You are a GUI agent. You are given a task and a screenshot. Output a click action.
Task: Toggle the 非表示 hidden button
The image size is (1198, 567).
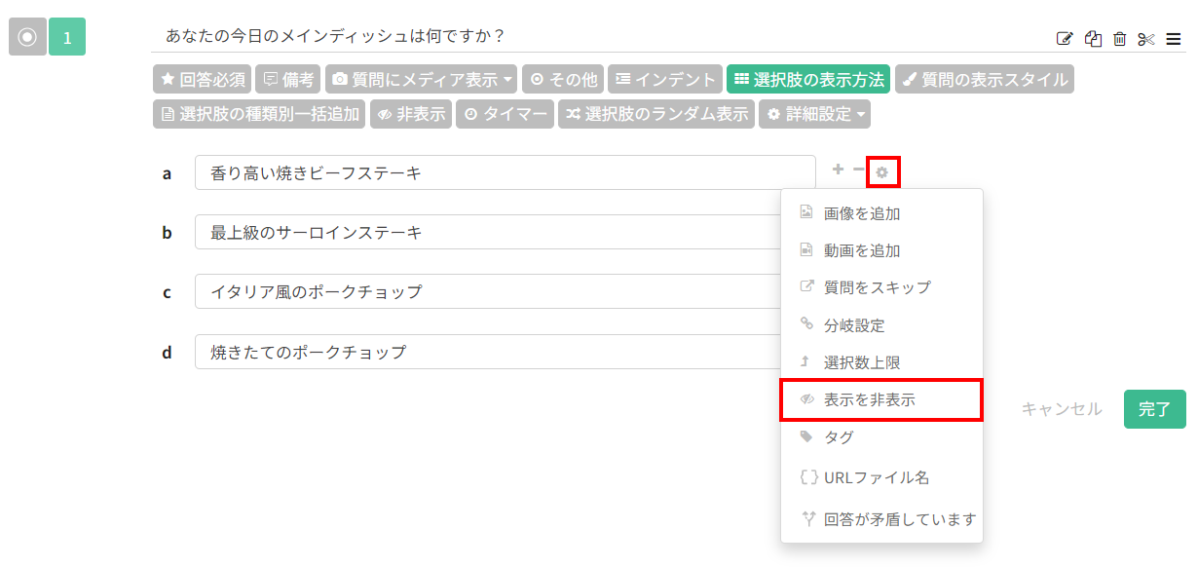(x=410, y=114)
